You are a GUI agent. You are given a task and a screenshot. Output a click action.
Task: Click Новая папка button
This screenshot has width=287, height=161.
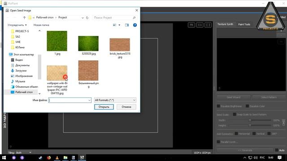click(41, 25)
